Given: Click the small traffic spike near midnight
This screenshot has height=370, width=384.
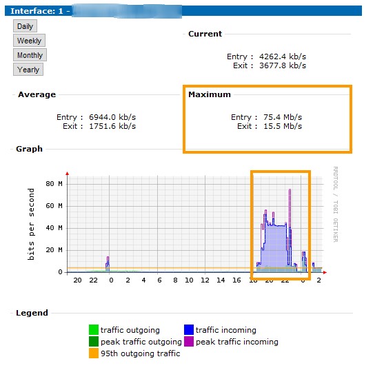Looking at the screenshot, I should coord(108,264).
